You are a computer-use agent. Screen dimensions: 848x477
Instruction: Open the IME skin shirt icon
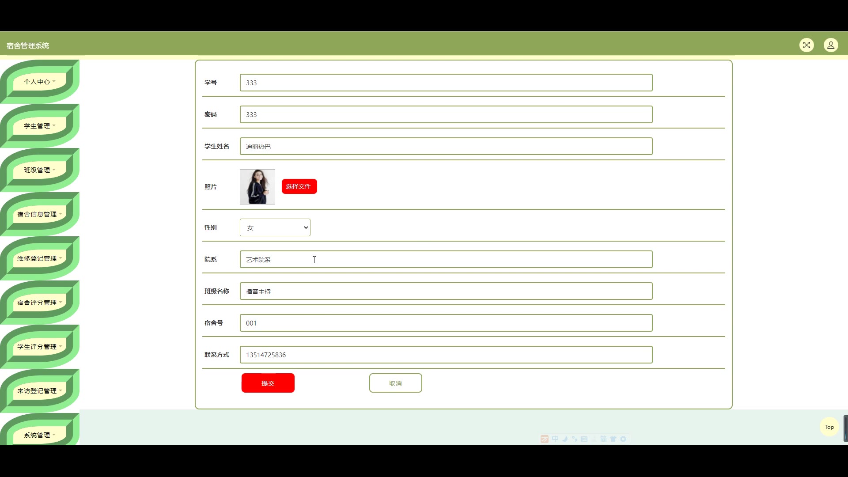click(x=613, y=439)
